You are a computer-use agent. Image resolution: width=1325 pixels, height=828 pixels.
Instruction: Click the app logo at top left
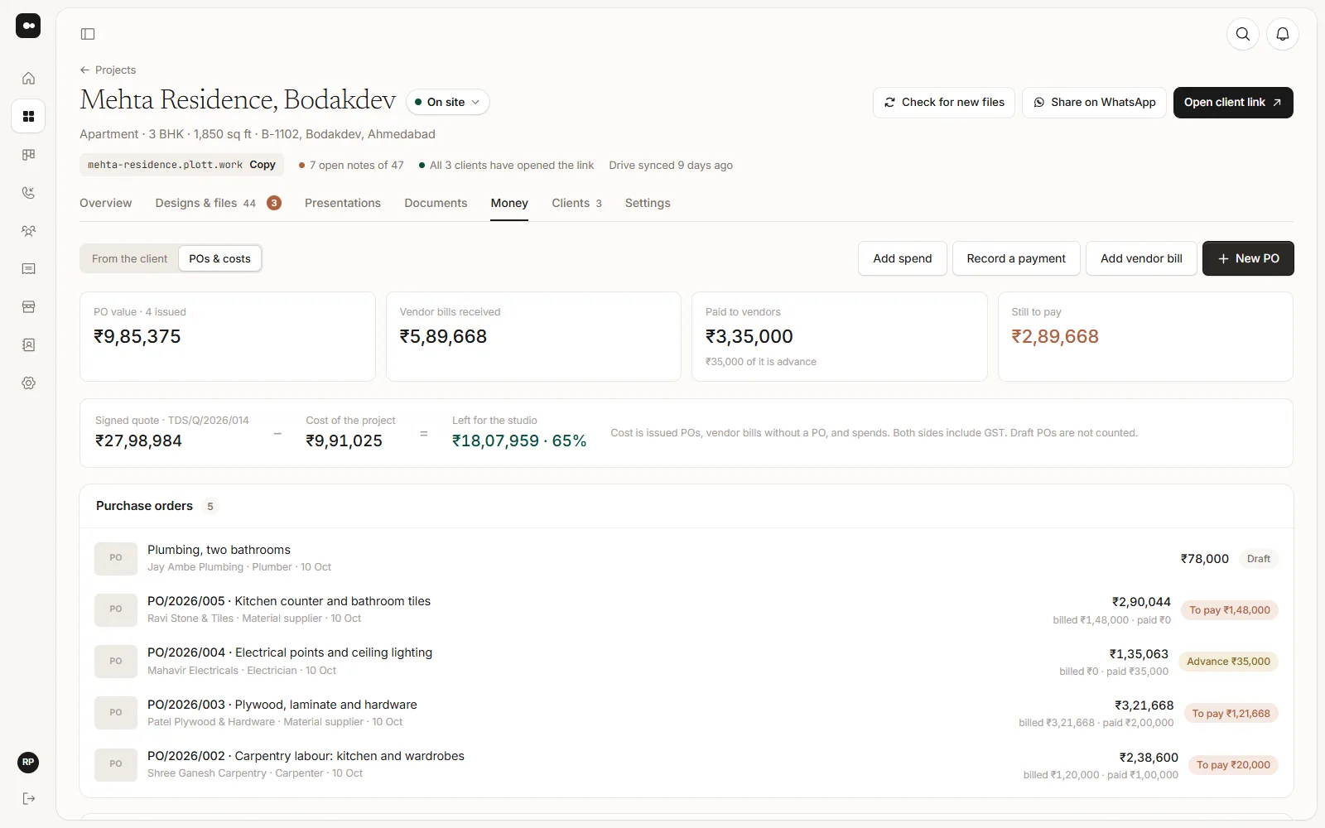click(x=28, y=26)
